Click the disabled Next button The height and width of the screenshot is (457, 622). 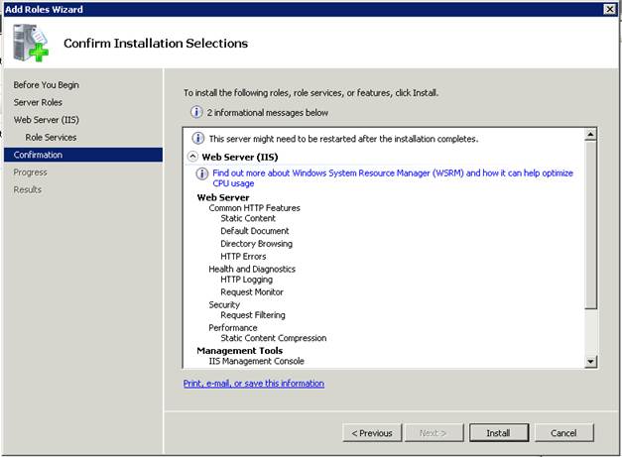433,433
